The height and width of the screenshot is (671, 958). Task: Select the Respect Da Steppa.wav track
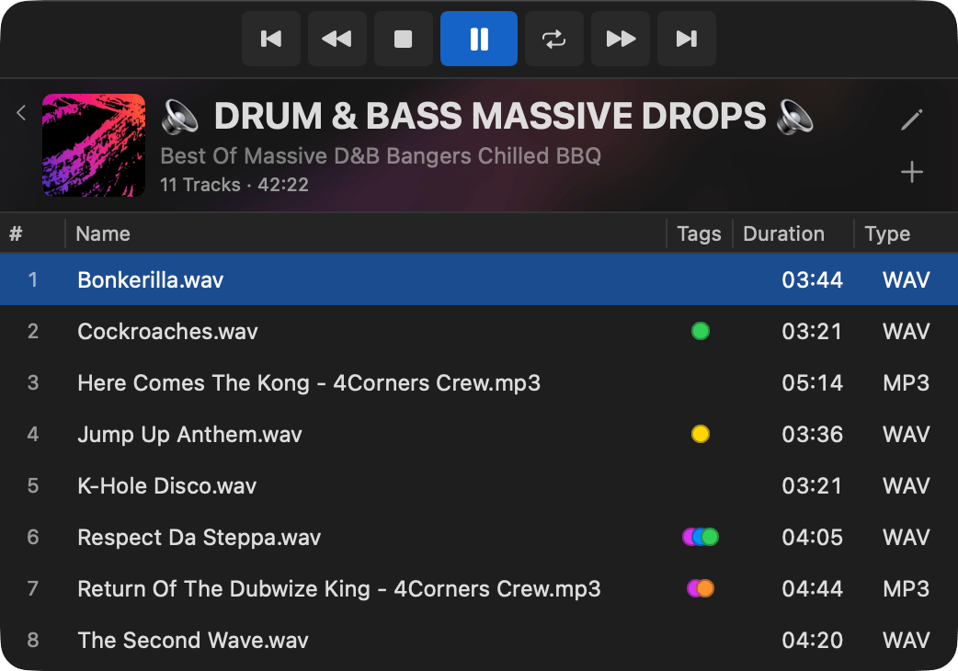[x=479, y=538]
